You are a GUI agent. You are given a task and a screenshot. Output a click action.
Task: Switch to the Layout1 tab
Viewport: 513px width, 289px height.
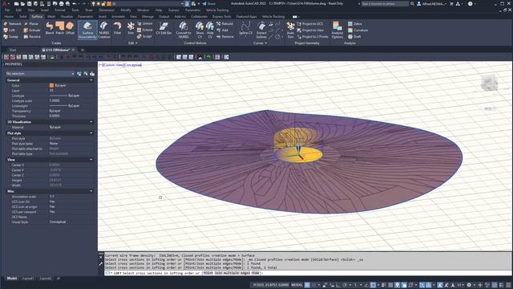[x=28, y=279]
